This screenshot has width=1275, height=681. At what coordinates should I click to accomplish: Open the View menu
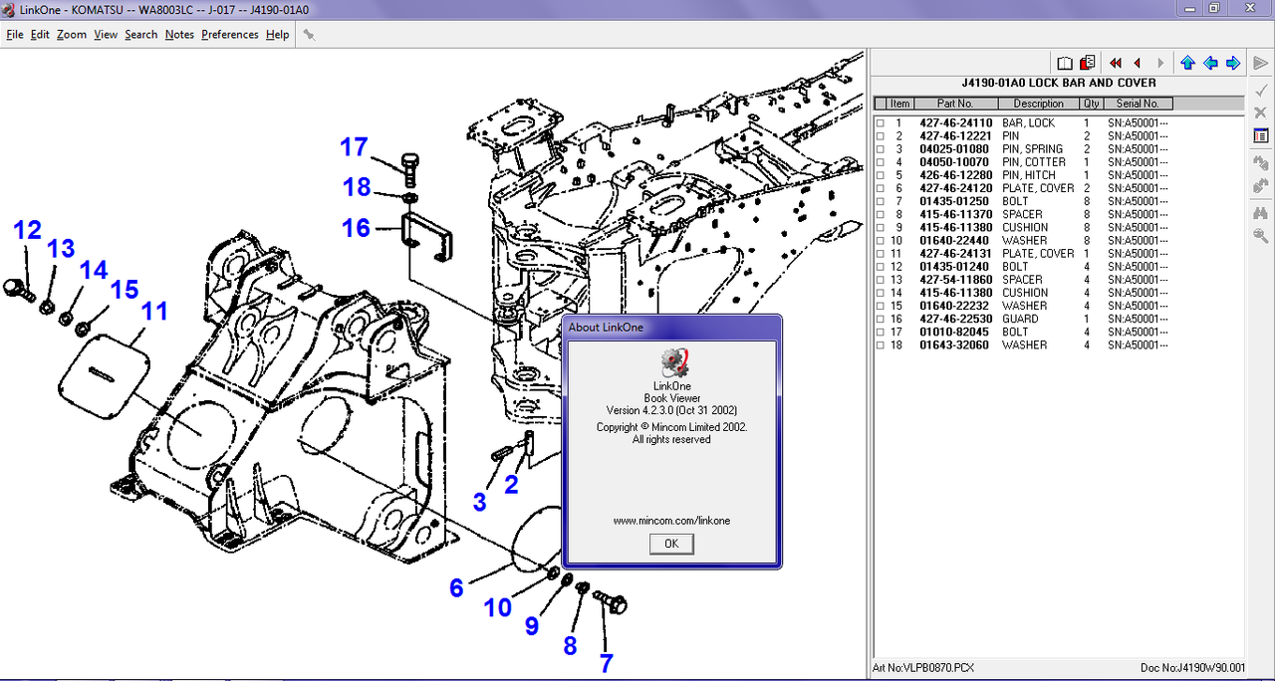click(106, 34)
